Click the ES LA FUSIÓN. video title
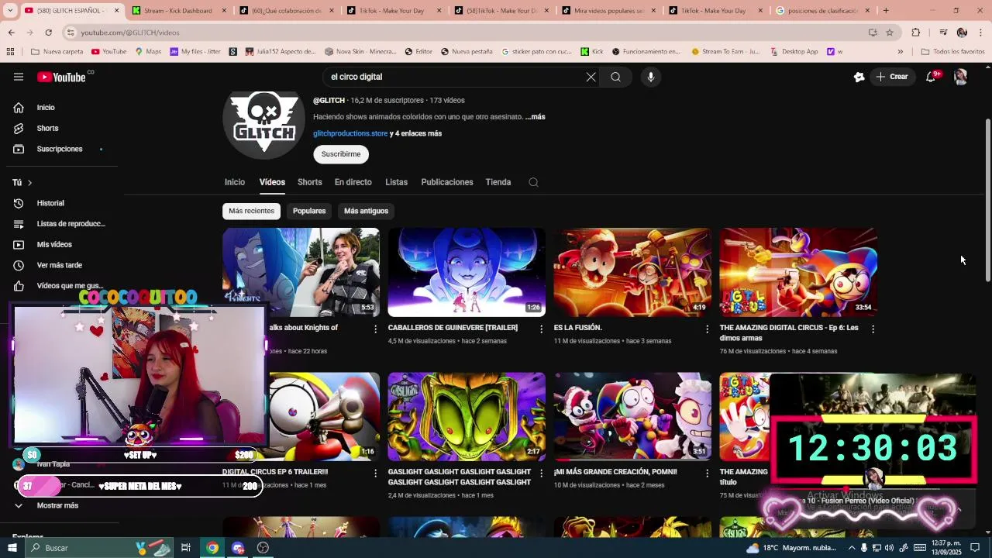Image resolution: width=992 pixels, height=558 pixels. pyautogui.click(x=578, y=328)
